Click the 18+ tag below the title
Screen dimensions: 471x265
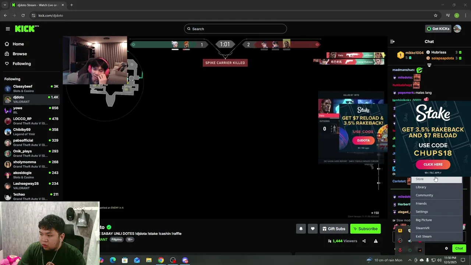130,240
